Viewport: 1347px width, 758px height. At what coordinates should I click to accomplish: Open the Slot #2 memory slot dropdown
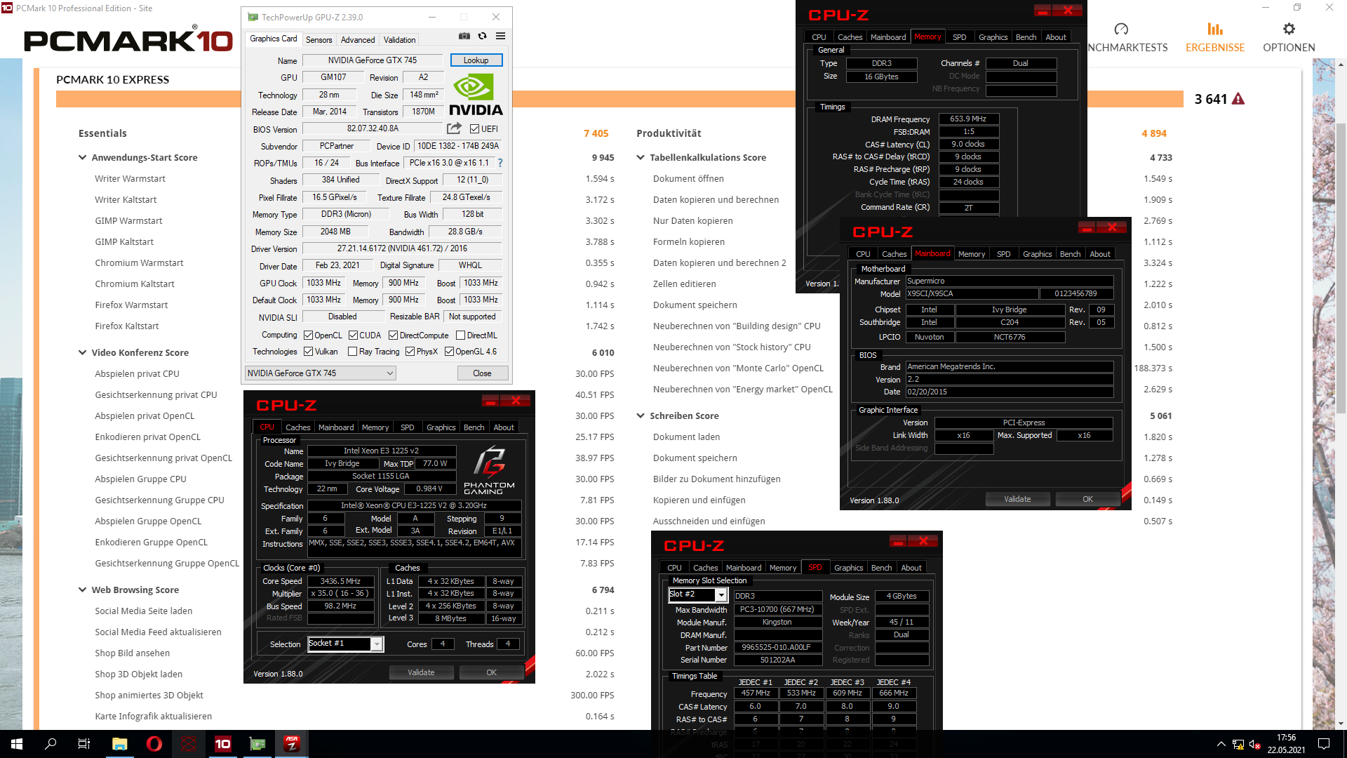pyautogui.click(x=697, y=594)
